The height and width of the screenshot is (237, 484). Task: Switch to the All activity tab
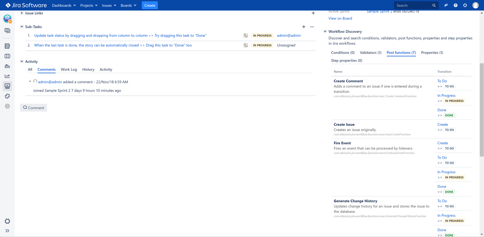pyautogui.click(x=30, y=70)
